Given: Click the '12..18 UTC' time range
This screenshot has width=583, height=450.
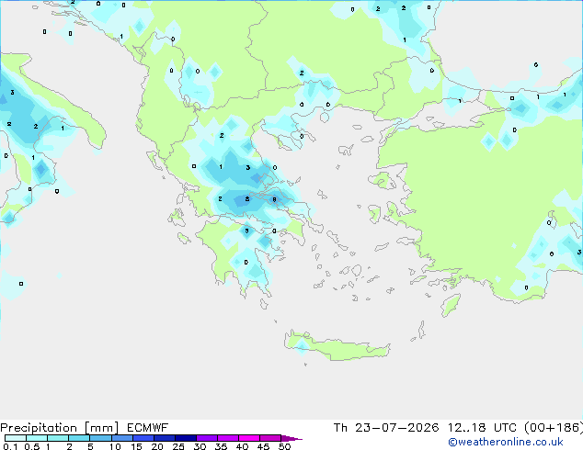Looking at the screenshot, I should point(482,428).
